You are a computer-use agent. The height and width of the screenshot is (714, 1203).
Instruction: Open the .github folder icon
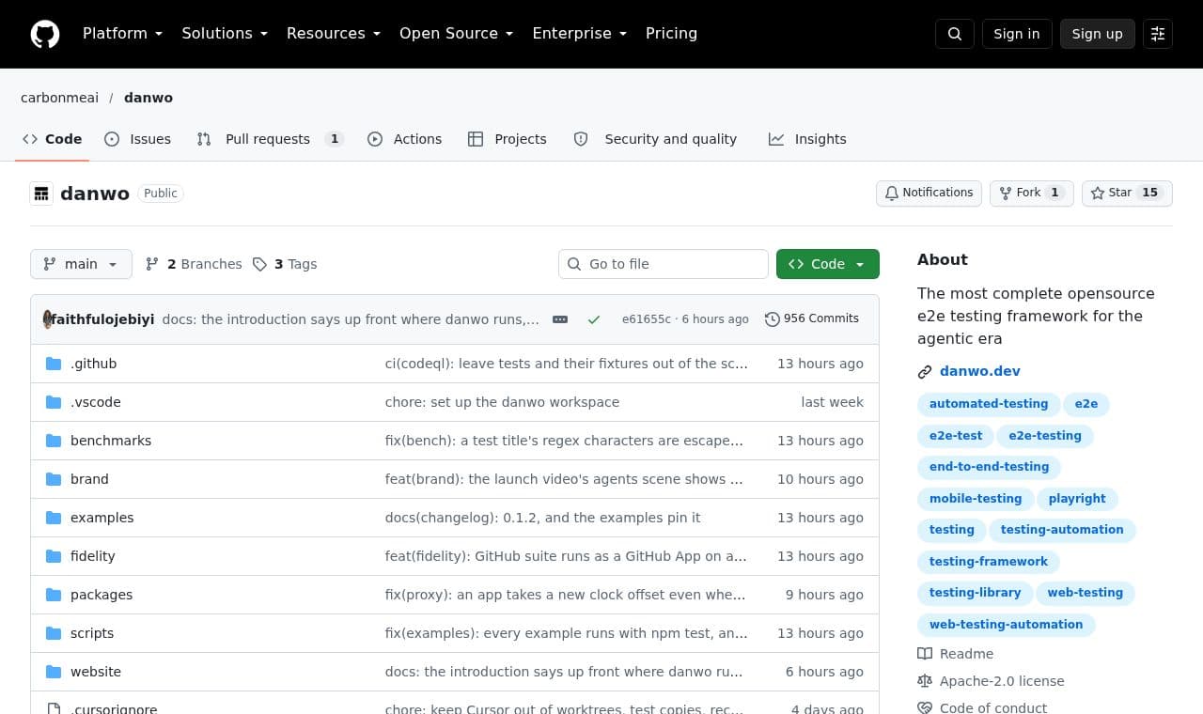point(54,364)
